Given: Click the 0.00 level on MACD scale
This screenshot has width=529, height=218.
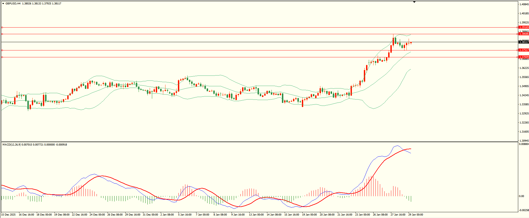Looking at the screenshot, I should 522,196.
